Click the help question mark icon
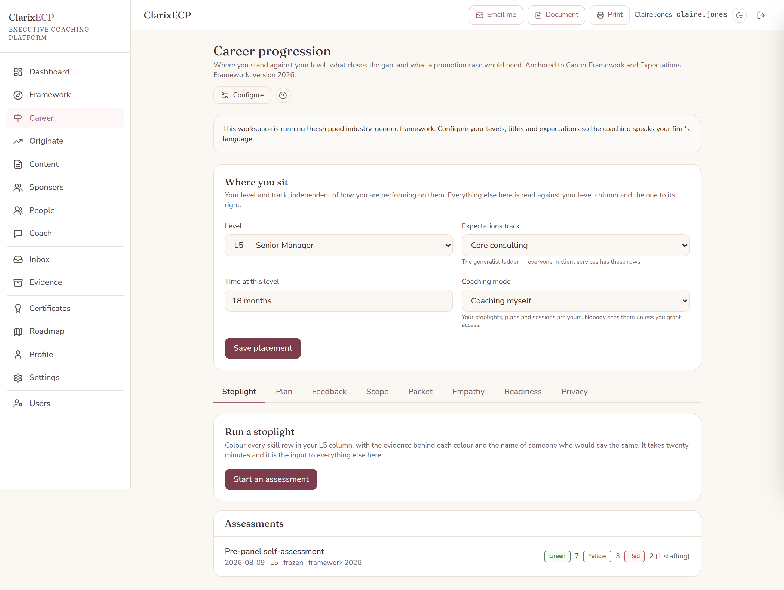 click(283, 95)
